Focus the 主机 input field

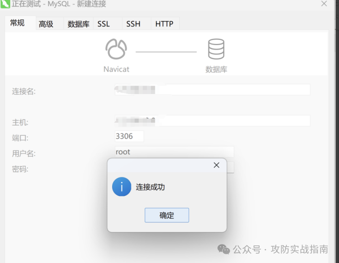212,120
